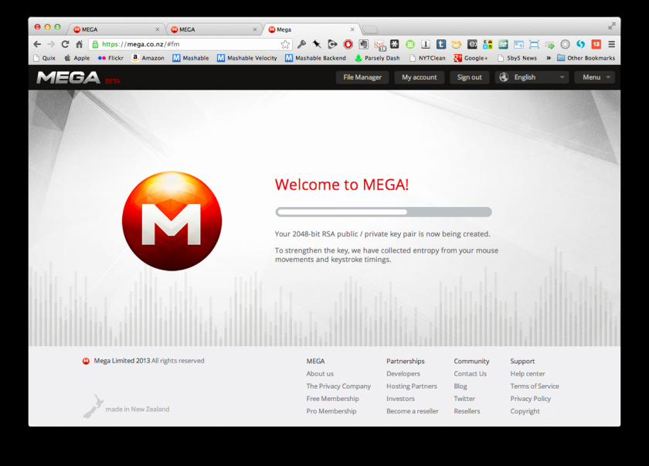Close the second MEGA tab

pyautogui.click(x=255, y=29)
